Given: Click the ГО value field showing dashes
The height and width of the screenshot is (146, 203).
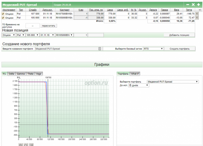Looking at the screenshot, I should pos(32,26).
